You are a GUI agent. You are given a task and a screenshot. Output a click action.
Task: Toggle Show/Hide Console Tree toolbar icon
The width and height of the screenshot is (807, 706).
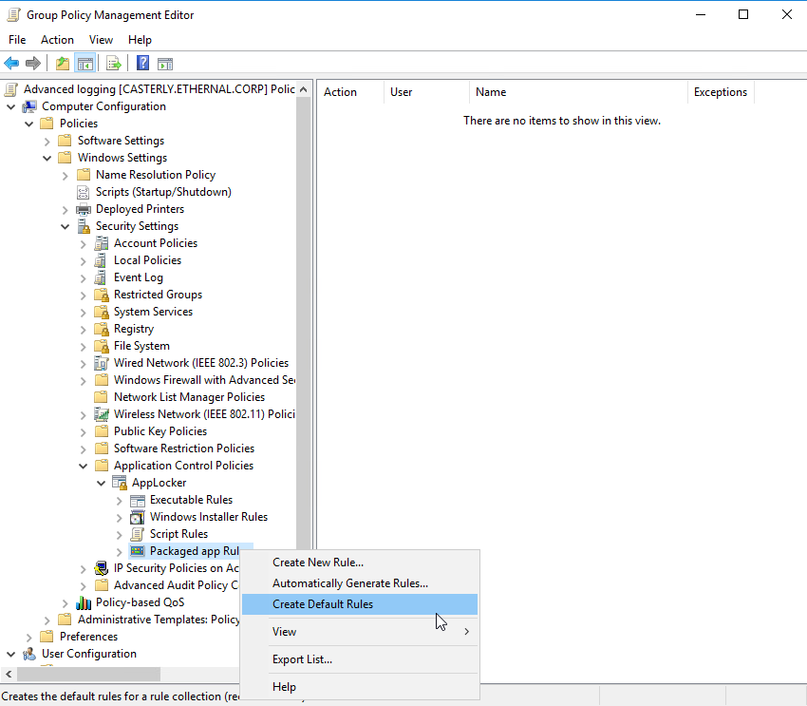coord(84,64)
